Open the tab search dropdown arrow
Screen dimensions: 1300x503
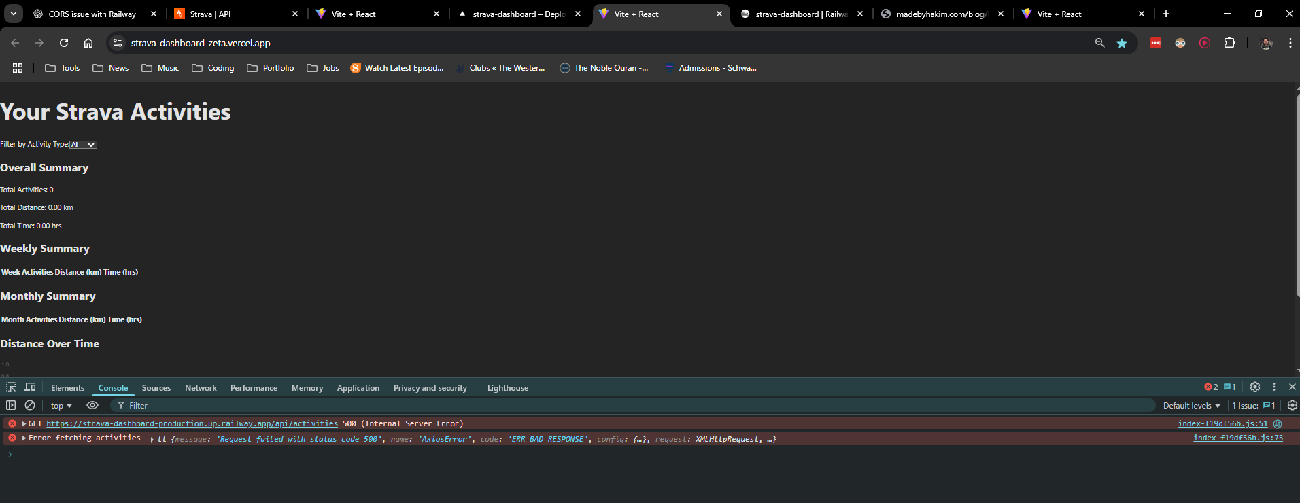pyautogui.click(x=14, y=14)
